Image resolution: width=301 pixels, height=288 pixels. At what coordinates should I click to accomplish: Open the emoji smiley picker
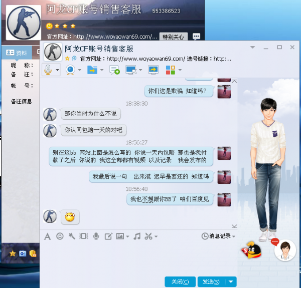pos(60,236)
